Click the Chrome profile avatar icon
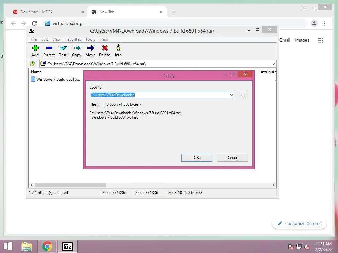This screenshot has height=253, width=338. (314, 23)
